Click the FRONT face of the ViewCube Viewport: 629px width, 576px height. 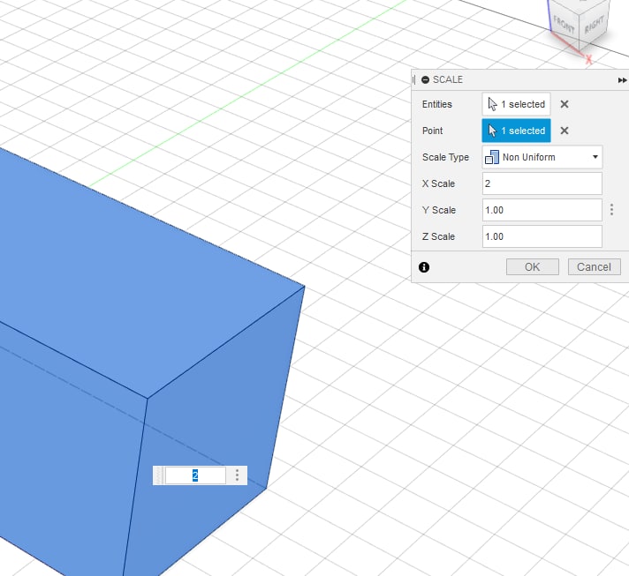point(564,25)
